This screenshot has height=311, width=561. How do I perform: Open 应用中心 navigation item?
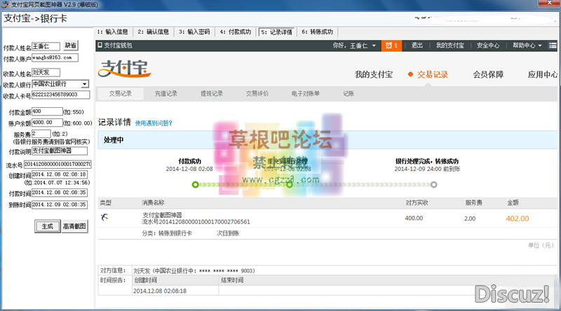[542, 74]
